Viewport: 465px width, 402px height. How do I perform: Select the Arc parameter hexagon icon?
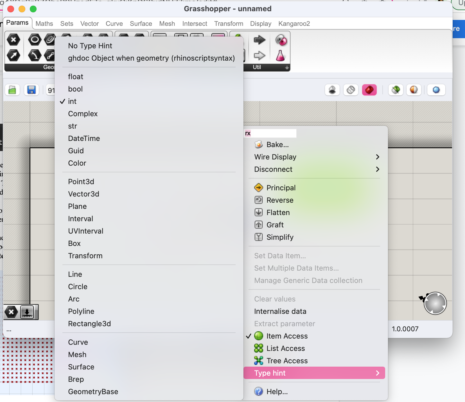click(x=35, y=55)
